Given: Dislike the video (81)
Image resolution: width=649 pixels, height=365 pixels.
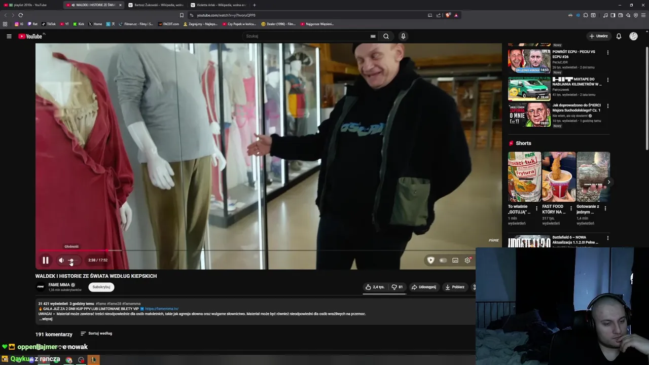Looking at the screenshot, I should click(398, 287).
